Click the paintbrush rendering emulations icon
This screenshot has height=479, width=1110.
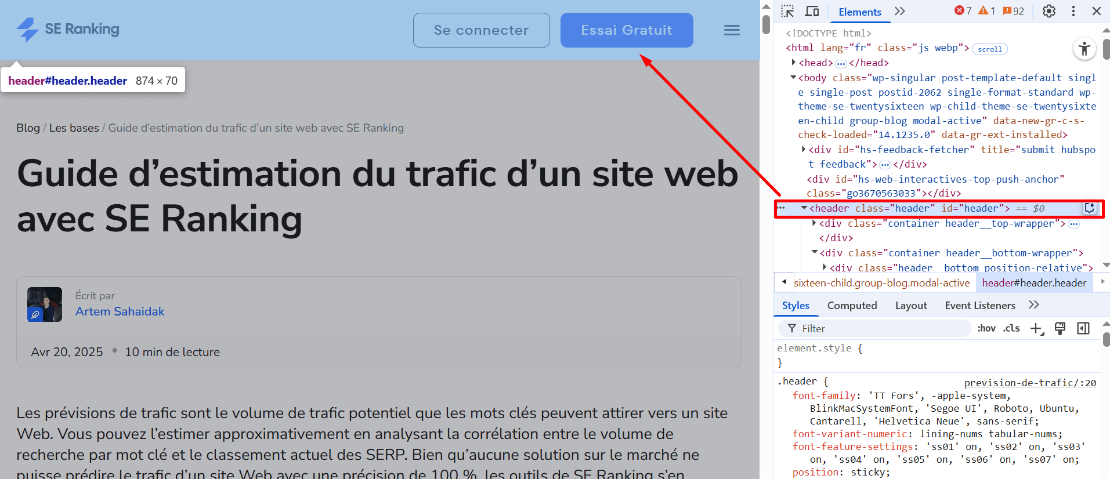tap(1060, 329)
